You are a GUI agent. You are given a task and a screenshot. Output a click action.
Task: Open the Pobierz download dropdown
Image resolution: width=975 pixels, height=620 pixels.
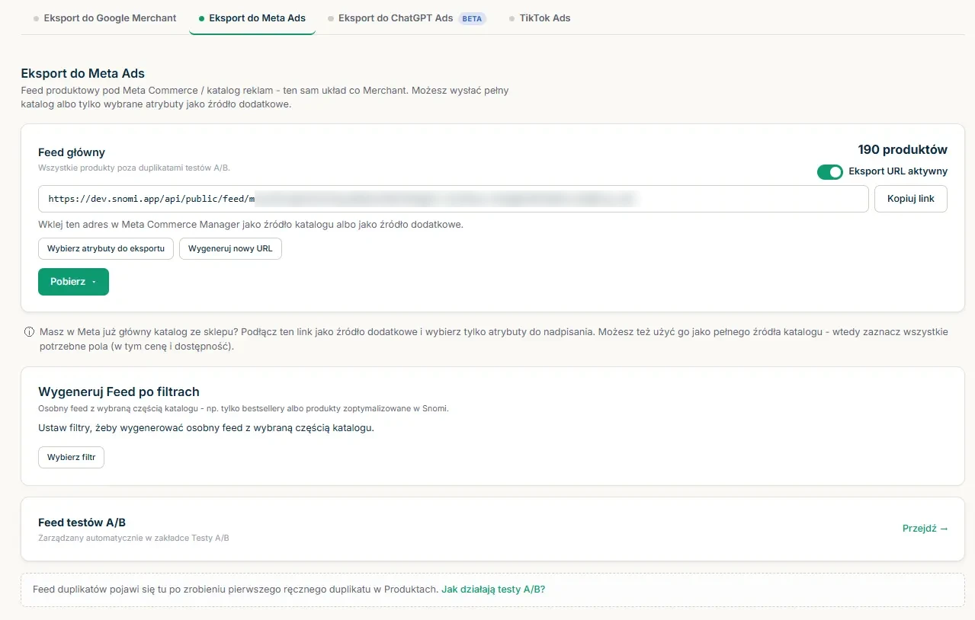[73, 282]
